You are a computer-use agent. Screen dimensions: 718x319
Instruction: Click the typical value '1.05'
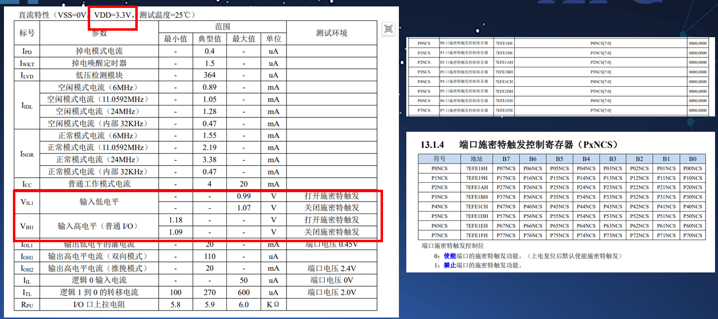click(210, 99)
